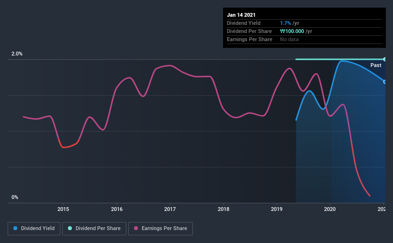Click the teal Dividend Per Share legend dot
393x243 pixels.
point(70,228)
